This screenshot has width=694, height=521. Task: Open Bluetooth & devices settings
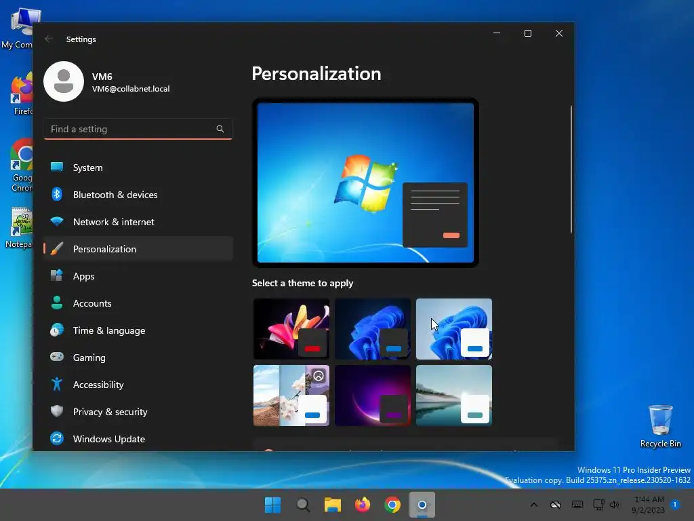(138, 195)
